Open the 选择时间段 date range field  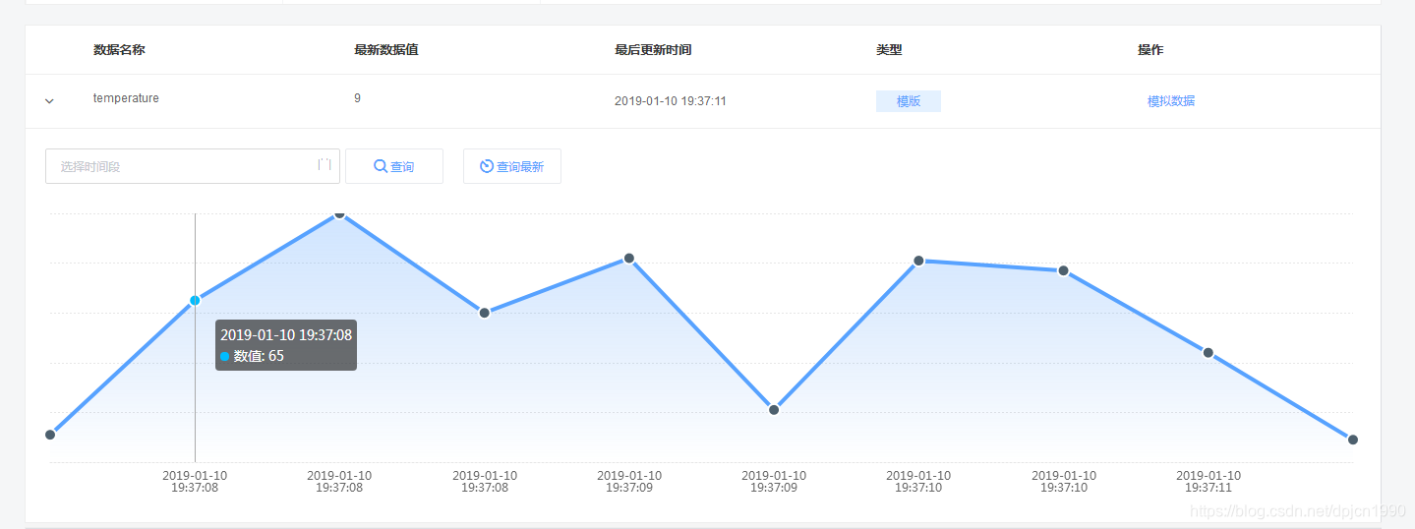click(x=193, y=166)
